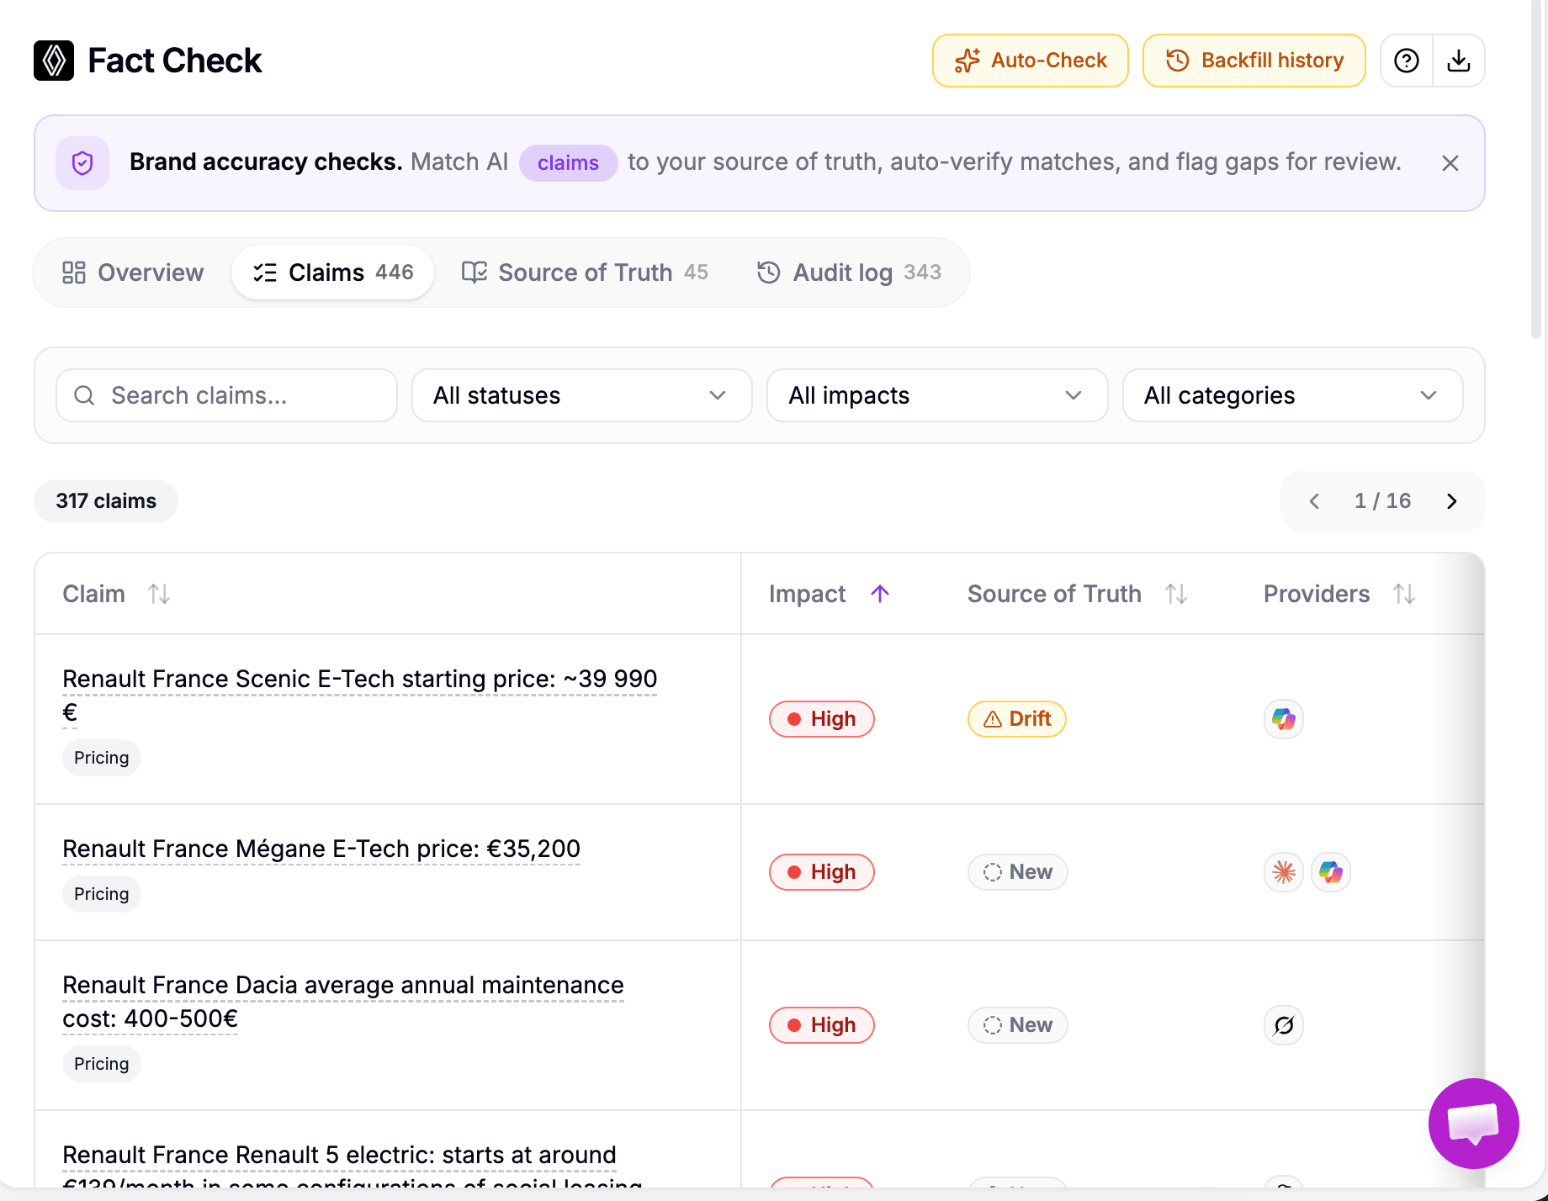Click the shield icon in the banner
Image resolution: width=1548 pixels, height=1201 pixels.
coord(82,163)
